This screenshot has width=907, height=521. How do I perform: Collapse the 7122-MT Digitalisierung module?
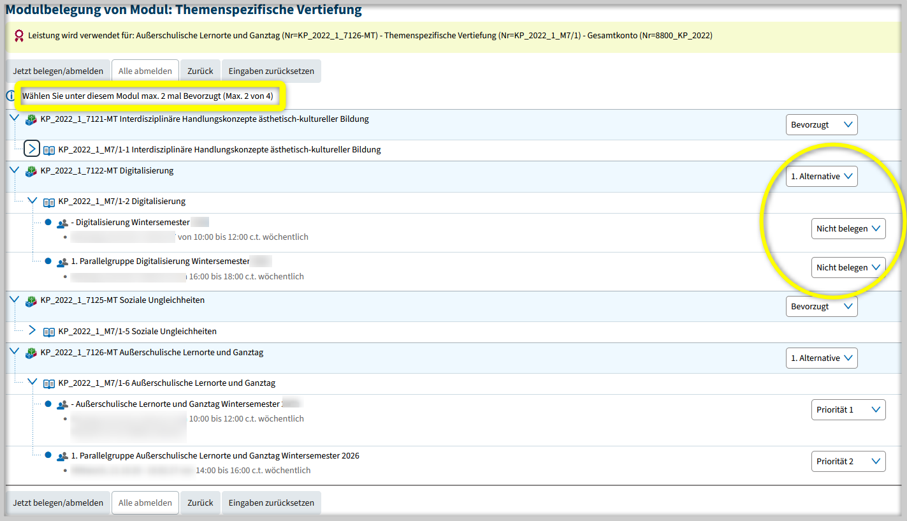click(14, 170)
